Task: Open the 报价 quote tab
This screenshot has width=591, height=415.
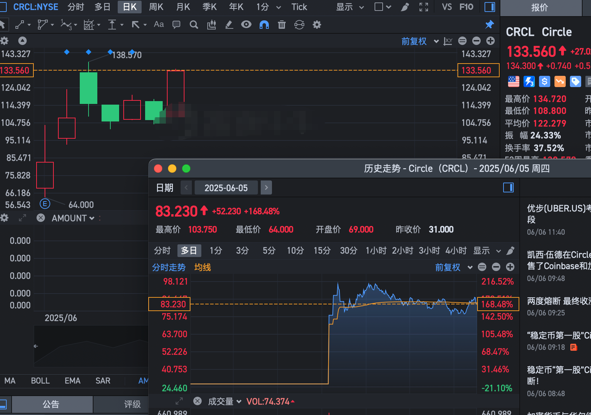Action: [540, 7]
